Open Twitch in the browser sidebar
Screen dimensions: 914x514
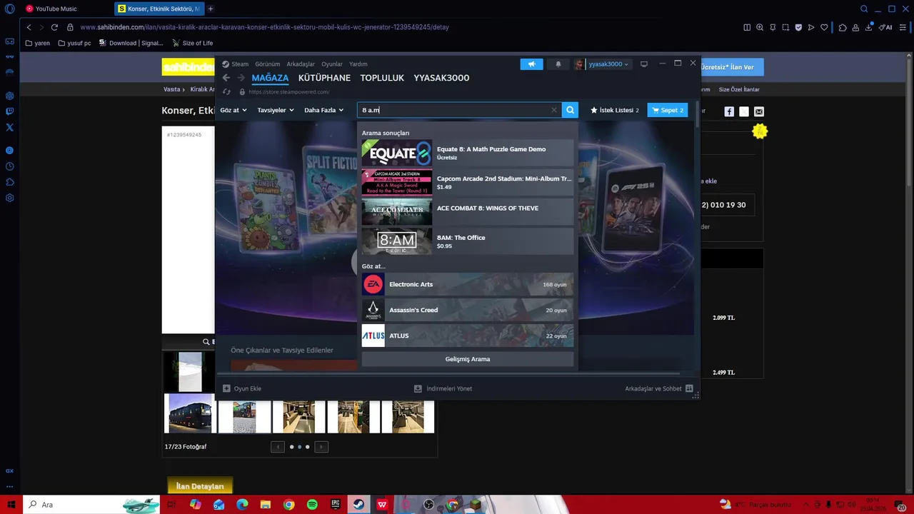tap(9, 111)
